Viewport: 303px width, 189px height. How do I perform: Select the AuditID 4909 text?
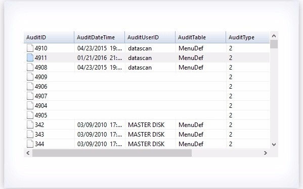tap(41, 77)
